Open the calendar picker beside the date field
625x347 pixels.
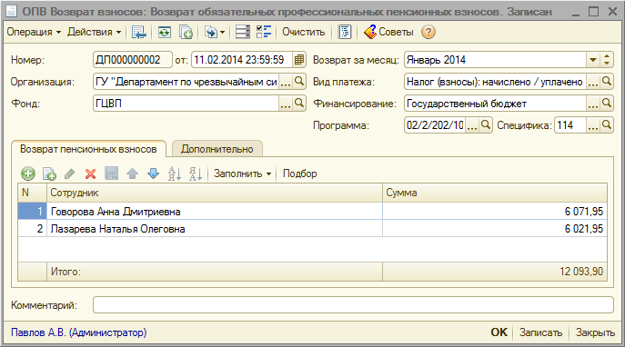(x=299, y=60)
